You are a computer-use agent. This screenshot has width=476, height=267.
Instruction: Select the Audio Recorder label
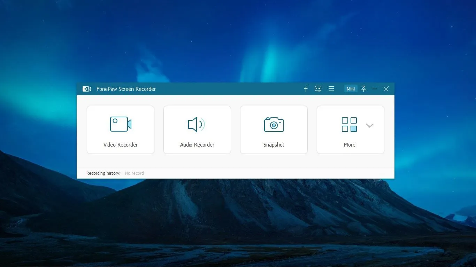(197, 145)
